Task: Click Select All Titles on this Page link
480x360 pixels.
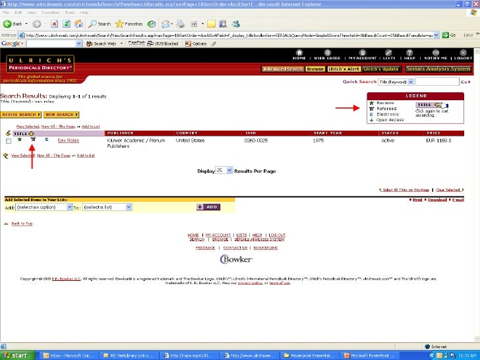Action: tap(405, 190)
